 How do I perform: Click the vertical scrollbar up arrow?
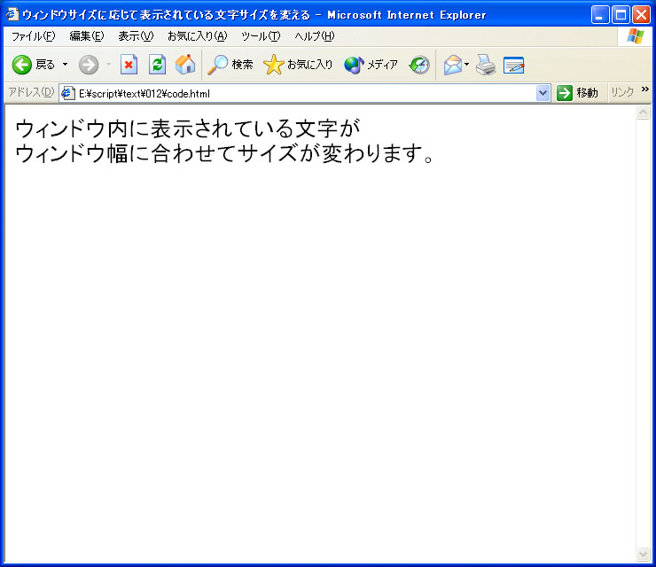[643, 112]
